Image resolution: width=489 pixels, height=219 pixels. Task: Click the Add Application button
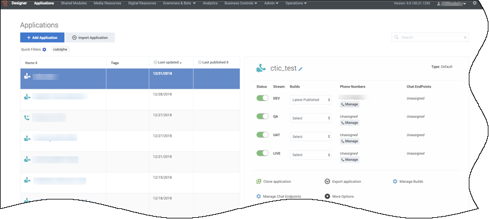tap(42, 37)
